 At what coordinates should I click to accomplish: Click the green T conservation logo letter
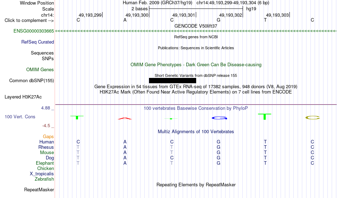pyautogui.click(x=77, y=118)
